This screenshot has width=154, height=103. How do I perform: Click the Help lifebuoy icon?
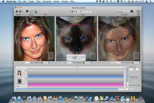tap(139, 11)
